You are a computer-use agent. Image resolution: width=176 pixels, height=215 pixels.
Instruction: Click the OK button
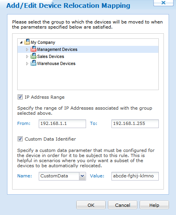pyautogui.click(x=91, y=205)
